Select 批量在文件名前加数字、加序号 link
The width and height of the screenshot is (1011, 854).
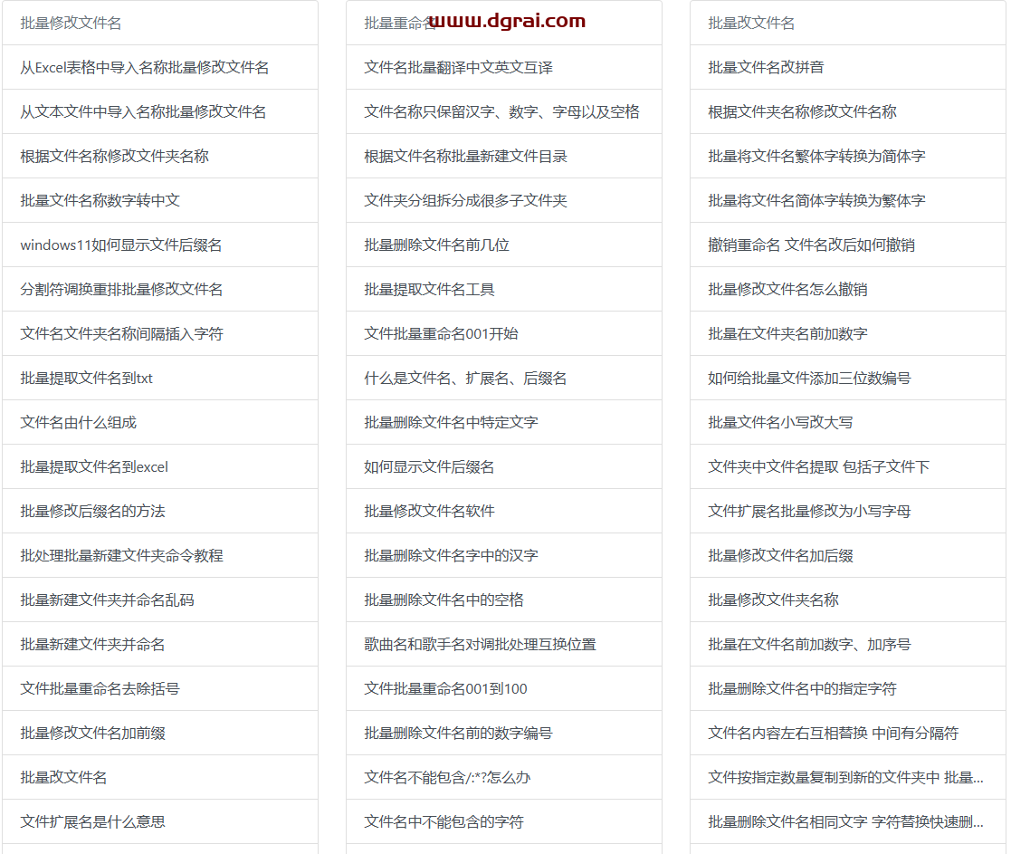pyautogui.click(x=810, y=645)
